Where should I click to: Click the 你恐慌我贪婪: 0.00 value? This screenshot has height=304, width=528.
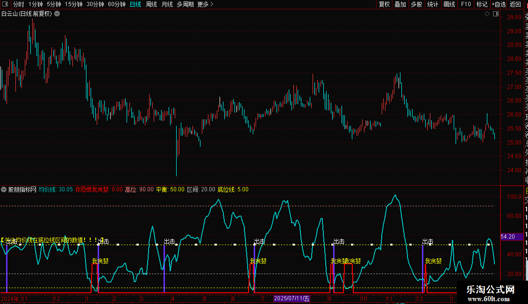[x=99, y=189]
